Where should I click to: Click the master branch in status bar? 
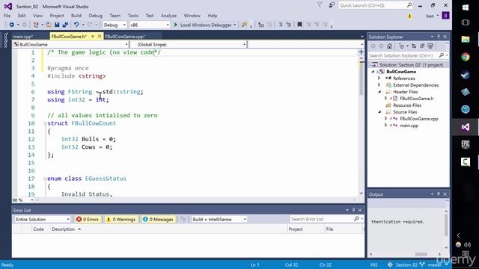pos(433,265)
